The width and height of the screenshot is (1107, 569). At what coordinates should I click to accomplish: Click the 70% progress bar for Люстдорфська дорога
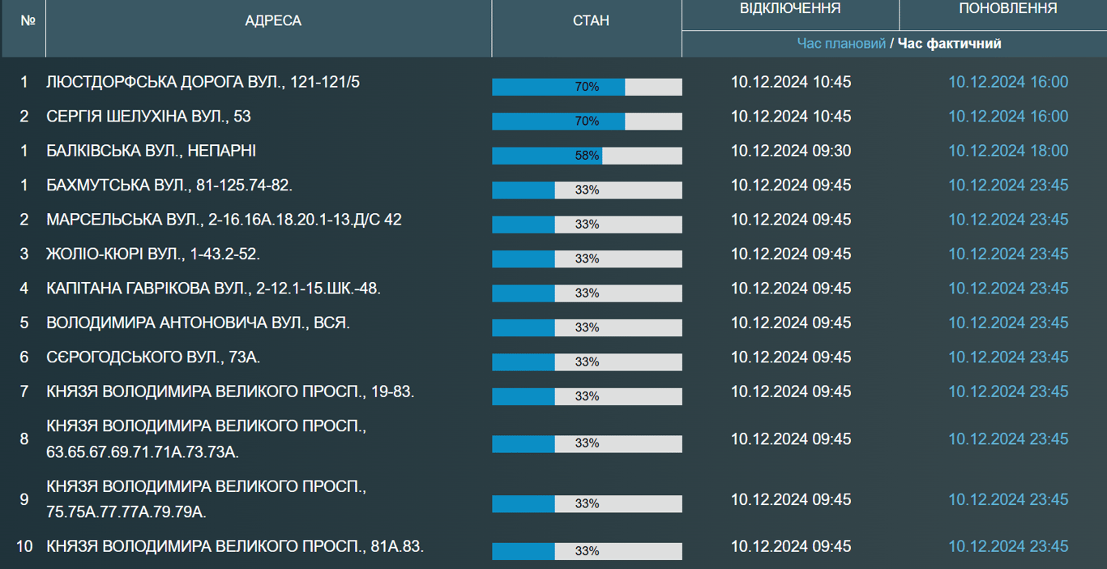pos(587,87)
